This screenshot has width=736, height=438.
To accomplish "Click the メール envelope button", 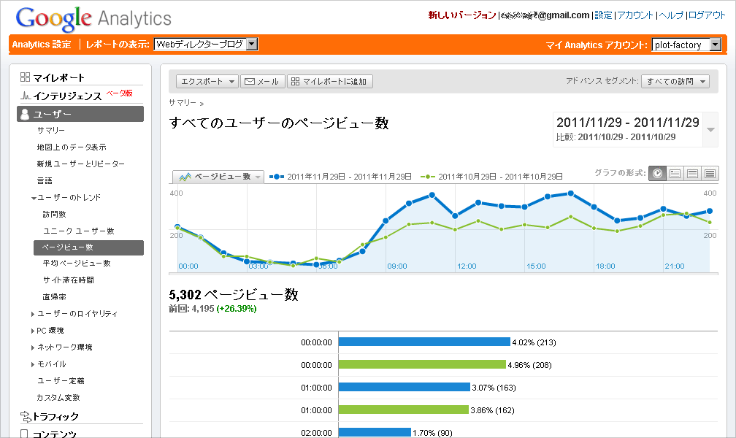I will tap(262, 81).
